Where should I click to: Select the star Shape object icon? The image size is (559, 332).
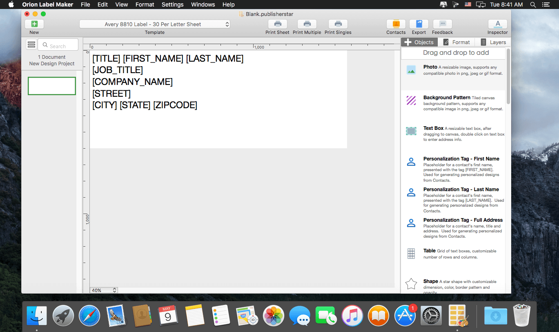point(411,284)
